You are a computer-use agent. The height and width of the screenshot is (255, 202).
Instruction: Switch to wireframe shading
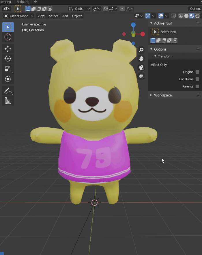pos(181,16)
